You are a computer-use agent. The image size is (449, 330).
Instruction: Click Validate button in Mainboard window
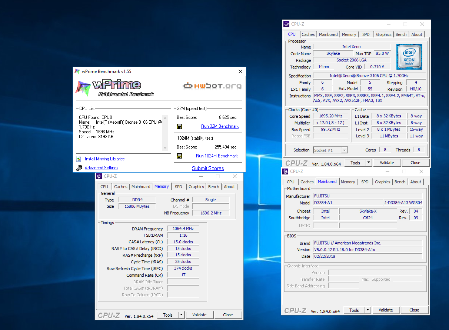click(386, 310)
